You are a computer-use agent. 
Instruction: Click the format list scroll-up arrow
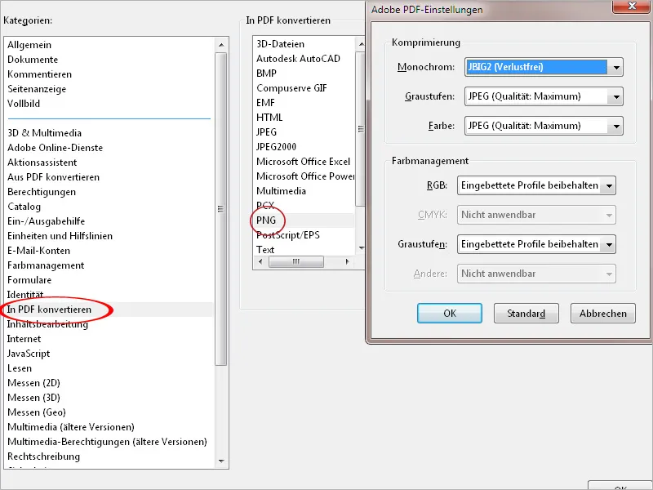pos(361,44)
